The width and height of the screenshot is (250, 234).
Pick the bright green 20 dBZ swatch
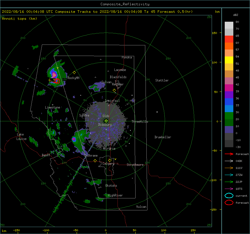coord(229,115)
